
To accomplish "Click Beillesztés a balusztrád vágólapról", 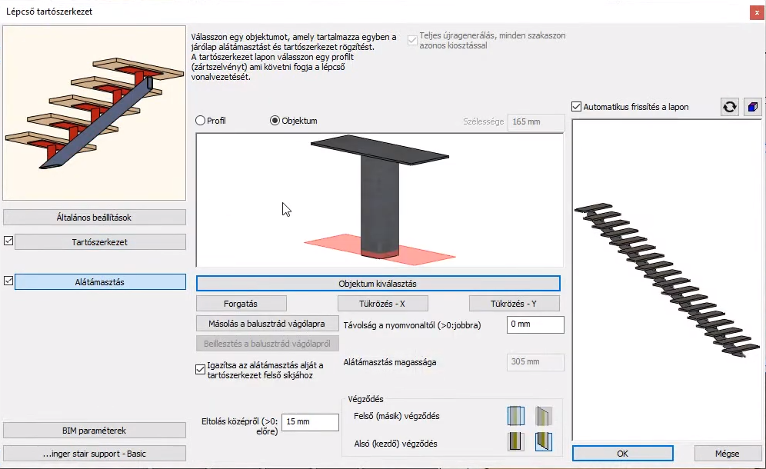I will (267, 344).
